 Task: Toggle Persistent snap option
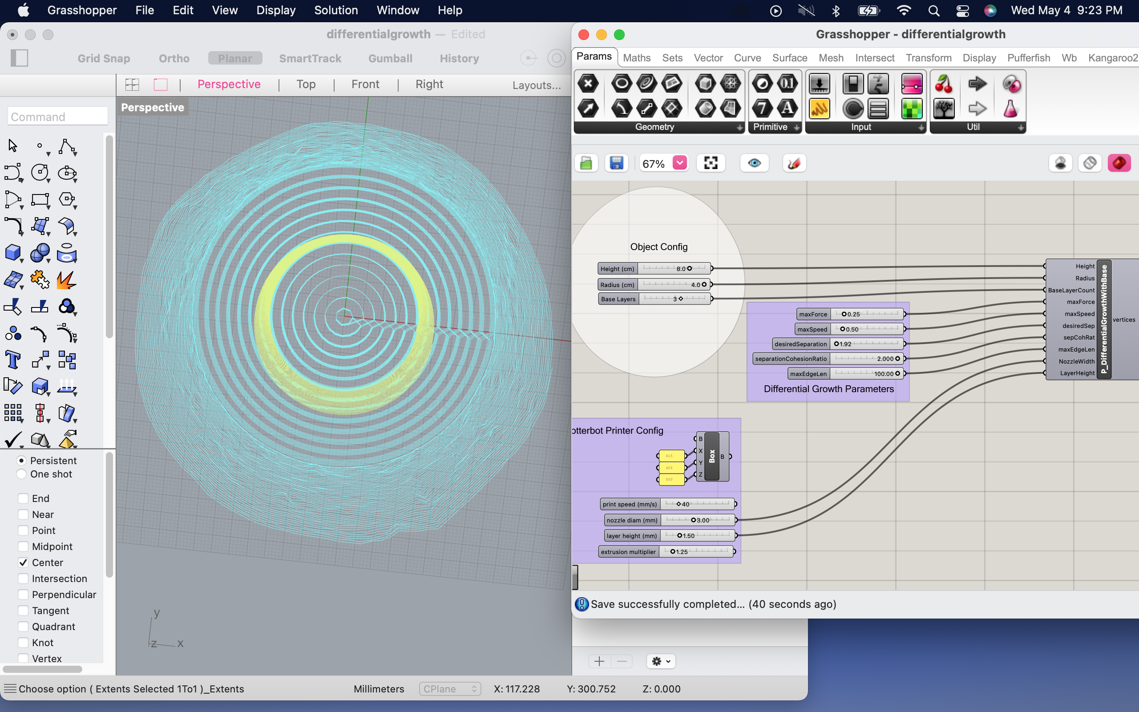(x=21, y=459)
